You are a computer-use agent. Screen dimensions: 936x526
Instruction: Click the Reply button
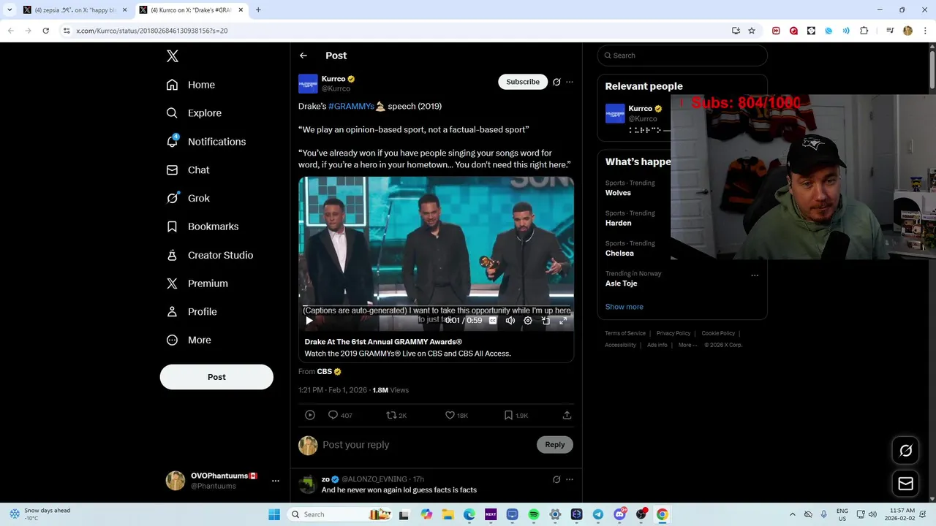coord(555,445)
